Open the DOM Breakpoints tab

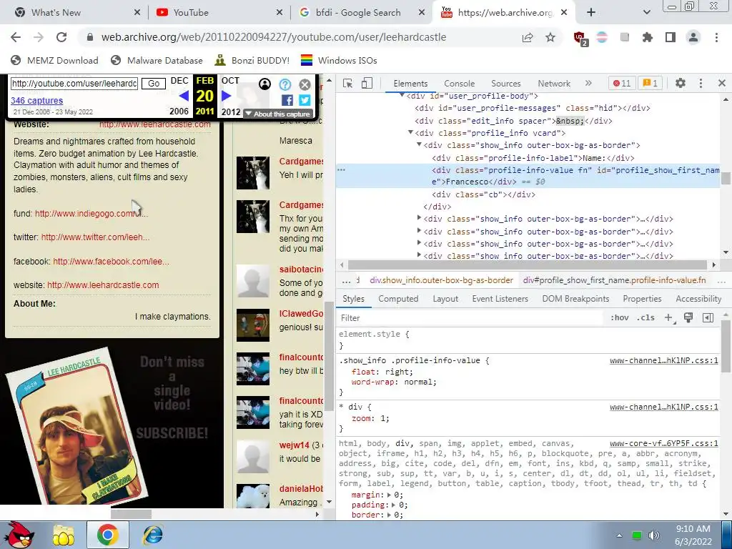tap(575, 299)
